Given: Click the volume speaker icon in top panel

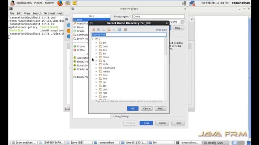Looking at the screenshot, I should click(x=184, y=3).
